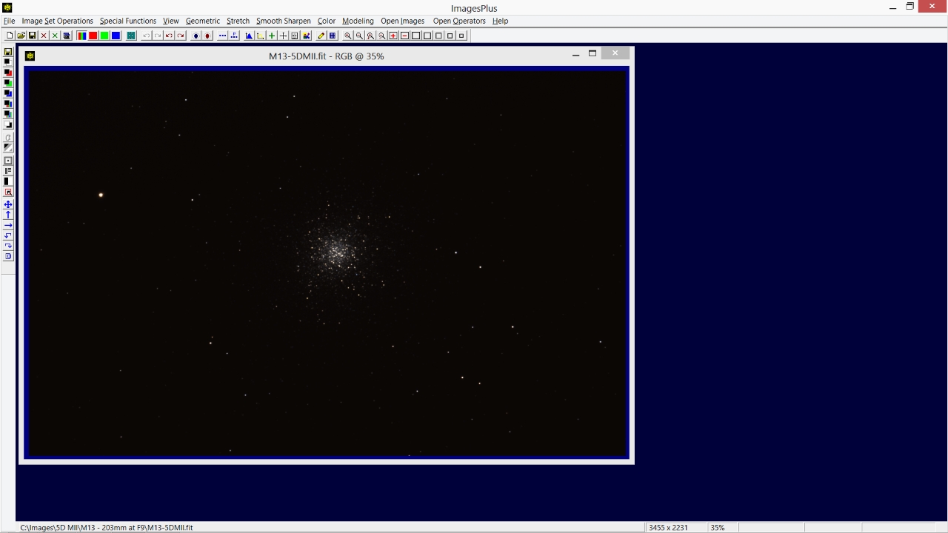Click the blue dotted line icon
This screenshot has height=533, width=948.
(222, 36)
